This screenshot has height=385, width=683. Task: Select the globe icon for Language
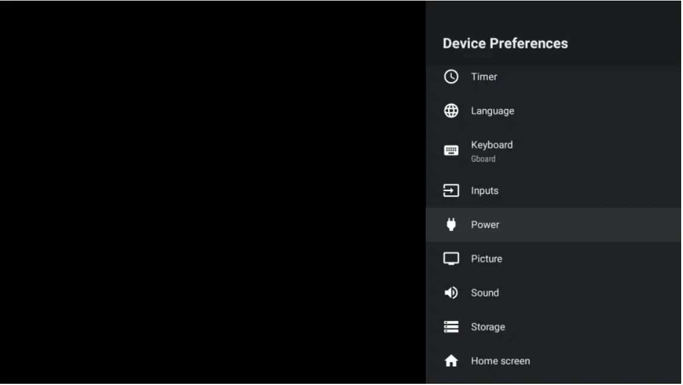[x=451, y=111]
